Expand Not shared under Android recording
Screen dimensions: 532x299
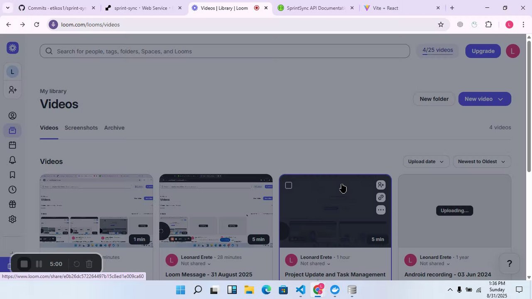click(434, 264)
